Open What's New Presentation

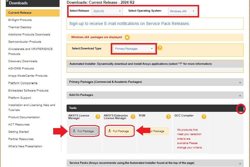coord(25,146)
